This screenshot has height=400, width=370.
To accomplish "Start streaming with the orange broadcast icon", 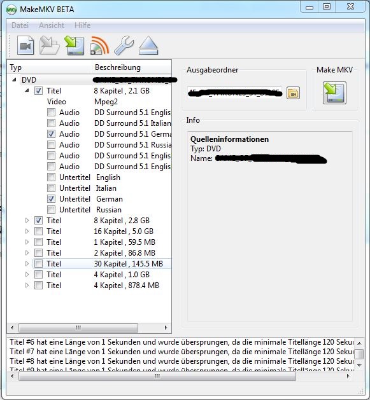I will point(99,45).
